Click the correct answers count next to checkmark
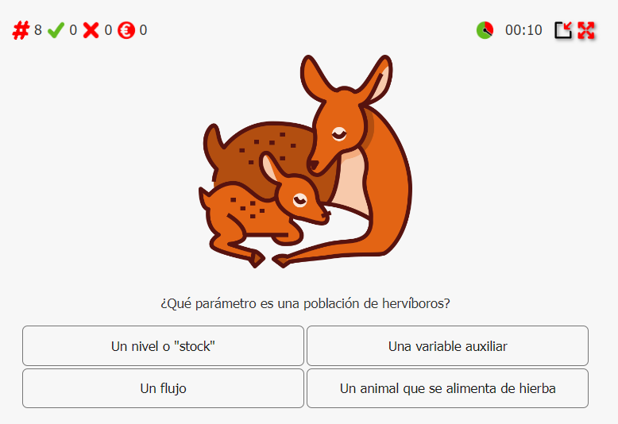This screenshot has height=424, width=618. tap(73, 30)
